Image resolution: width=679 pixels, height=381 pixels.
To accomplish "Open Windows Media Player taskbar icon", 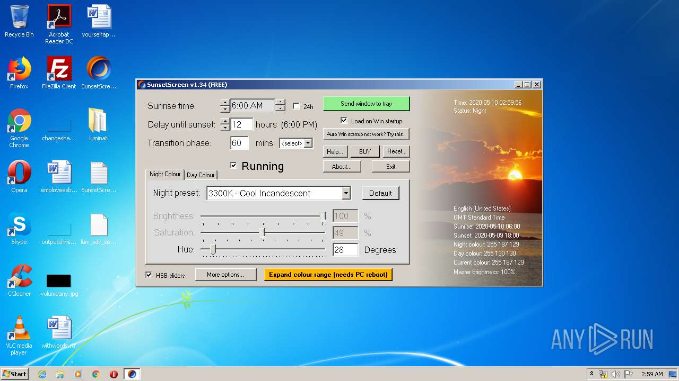I will click(x=78, y=374).
